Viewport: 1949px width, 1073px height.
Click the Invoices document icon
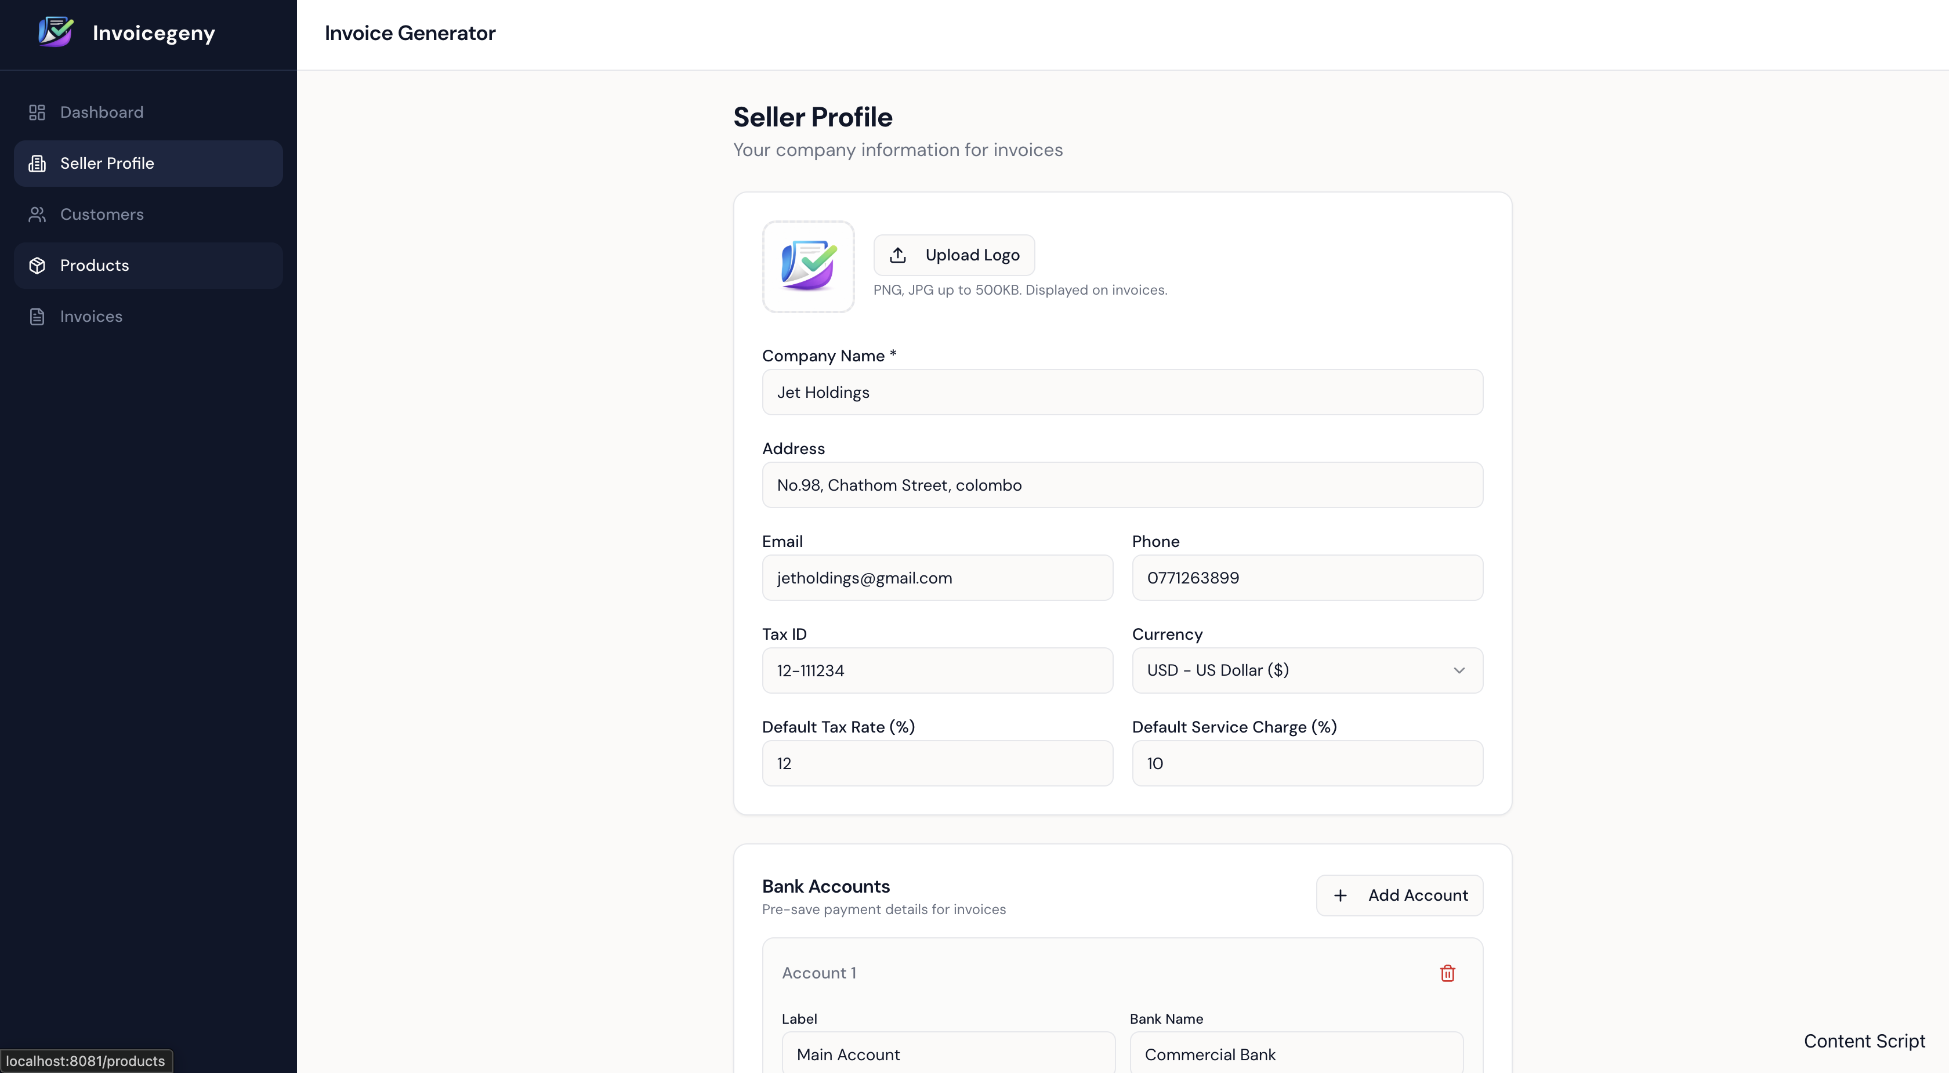coord(37,316)
